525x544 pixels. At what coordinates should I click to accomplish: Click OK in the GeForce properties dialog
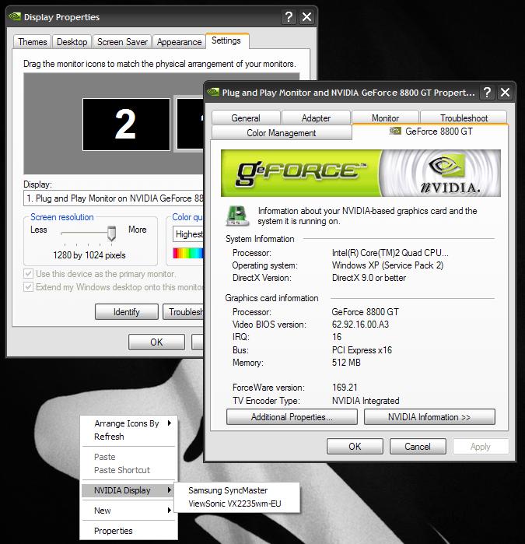coord(355,446)
